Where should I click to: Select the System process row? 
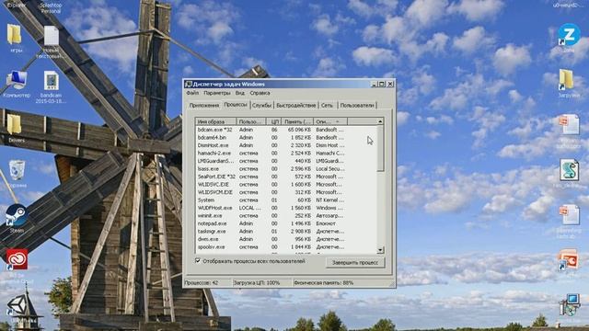point(286,200)
